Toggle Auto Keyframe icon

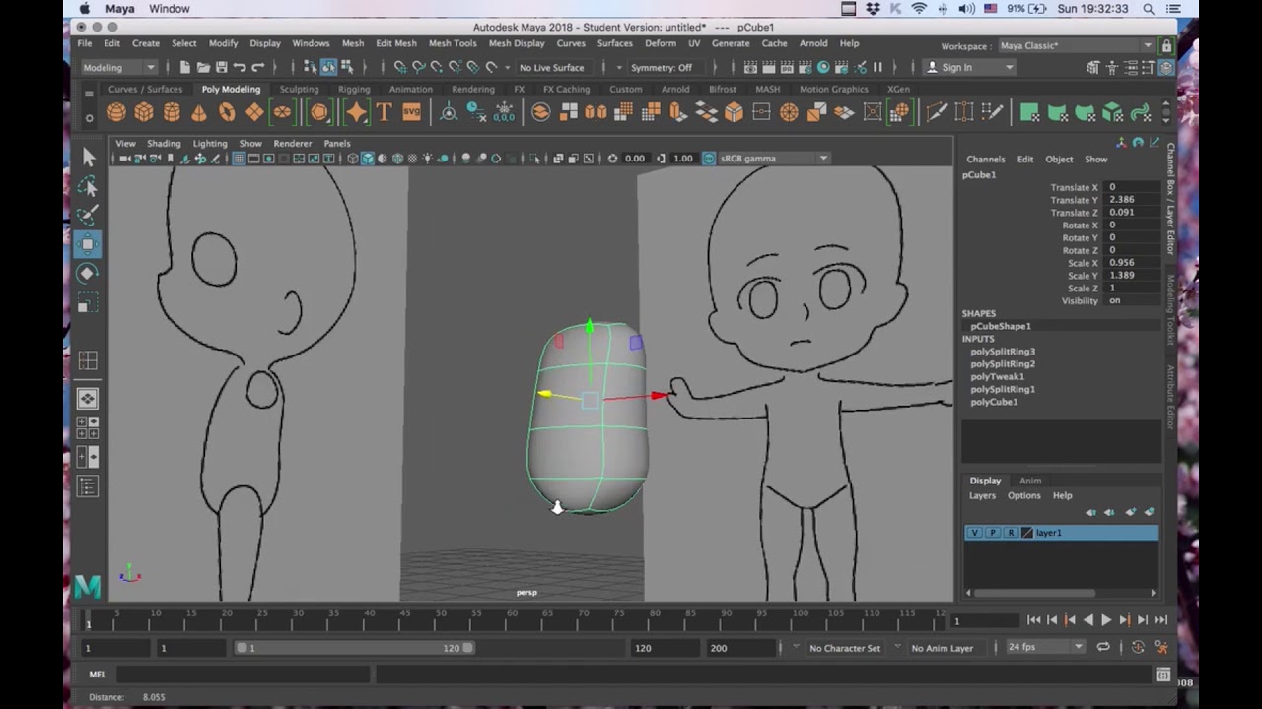point(1138,647)
